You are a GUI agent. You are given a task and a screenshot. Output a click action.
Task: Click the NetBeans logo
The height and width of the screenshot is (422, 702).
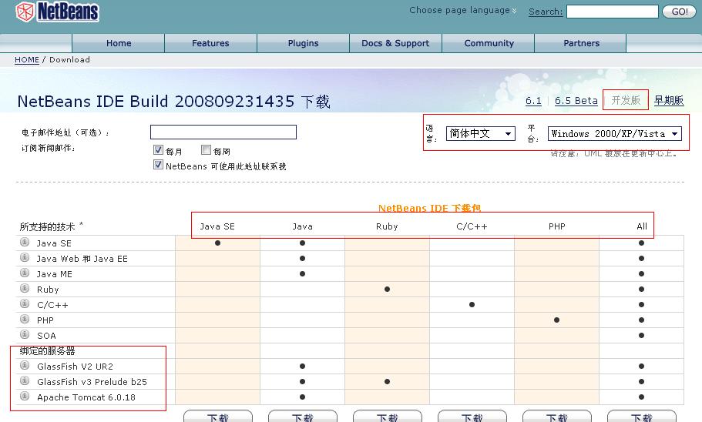point(57,12)
